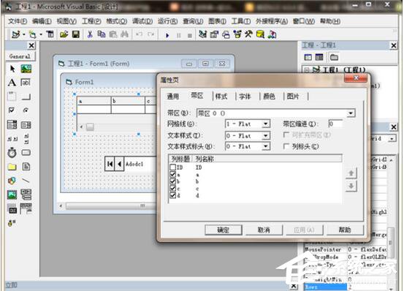Image resolution: width=404 pixels, height=291 pixels.
Task: Select the Pointer tool in the toolbox
Action: (12, 69)
